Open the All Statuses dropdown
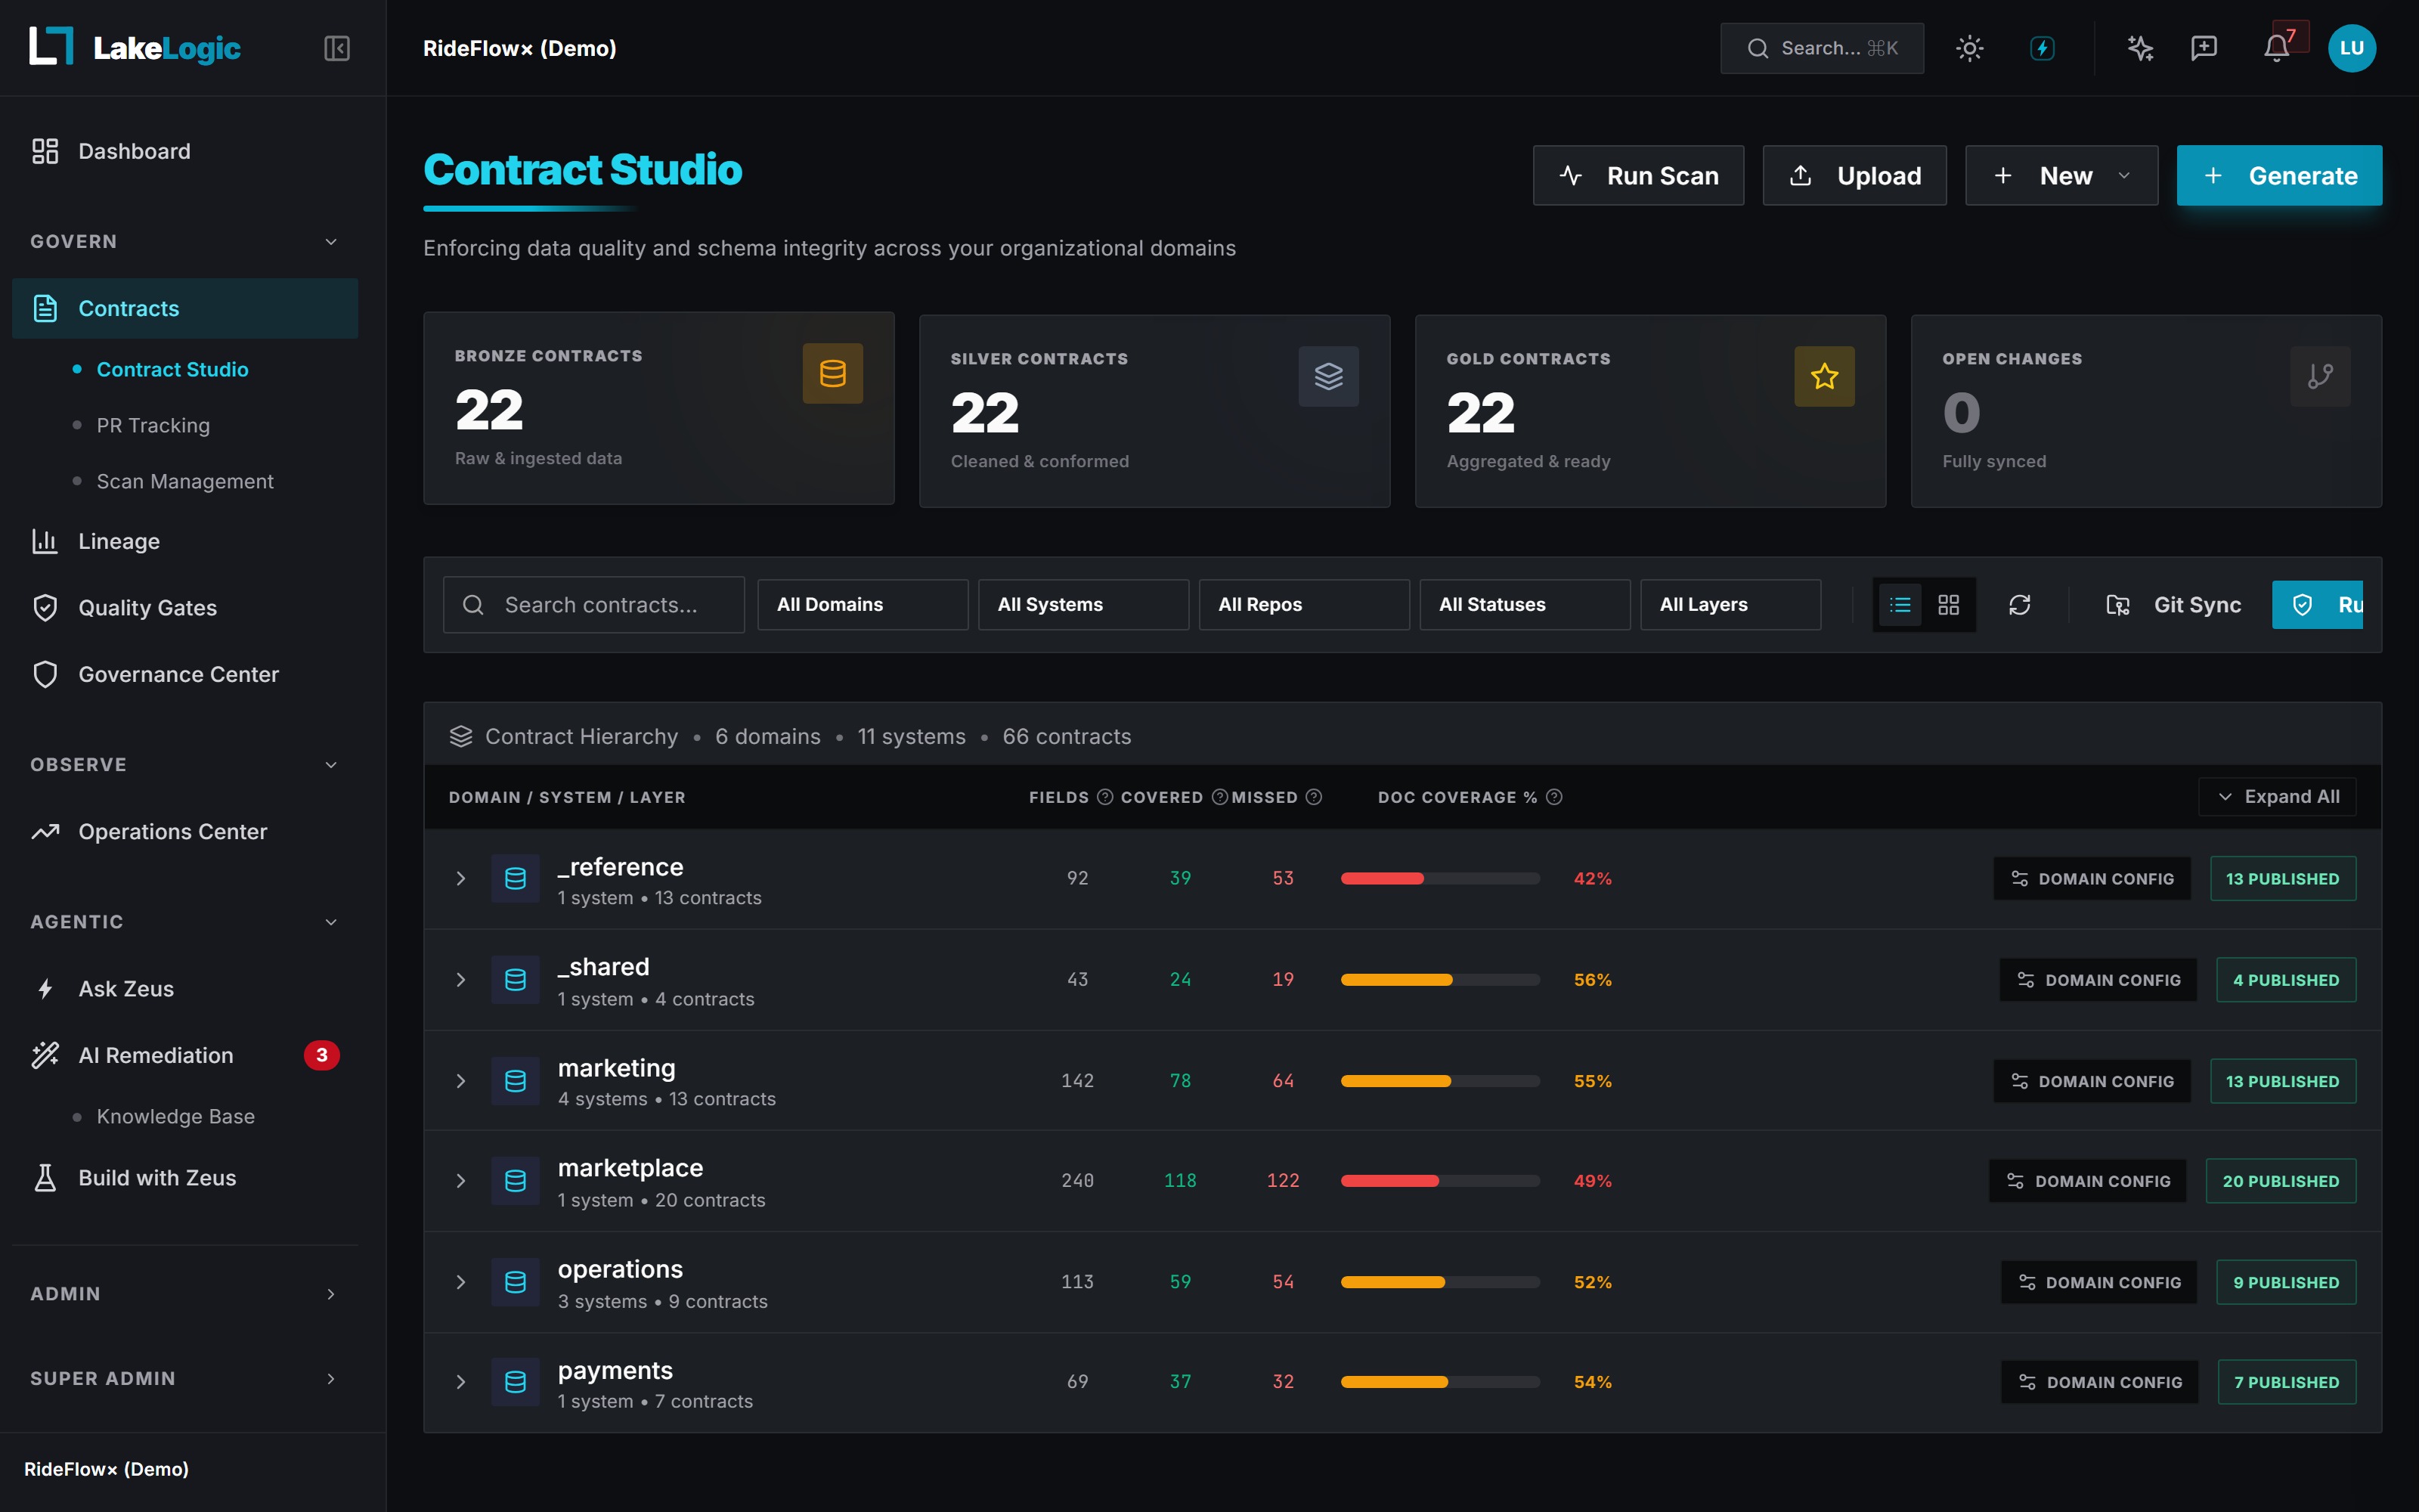This screenshot has width=2419, height=1512. (x=1525, y=604)
